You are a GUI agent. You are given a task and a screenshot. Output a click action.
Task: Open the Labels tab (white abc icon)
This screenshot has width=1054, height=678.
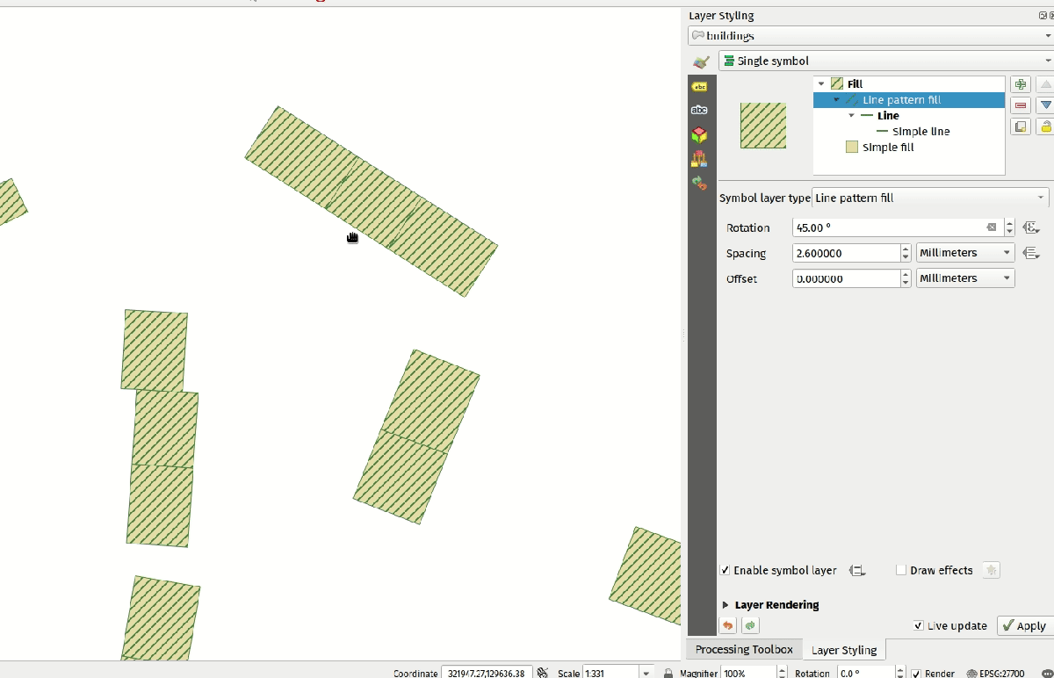[x=699, y=110]
